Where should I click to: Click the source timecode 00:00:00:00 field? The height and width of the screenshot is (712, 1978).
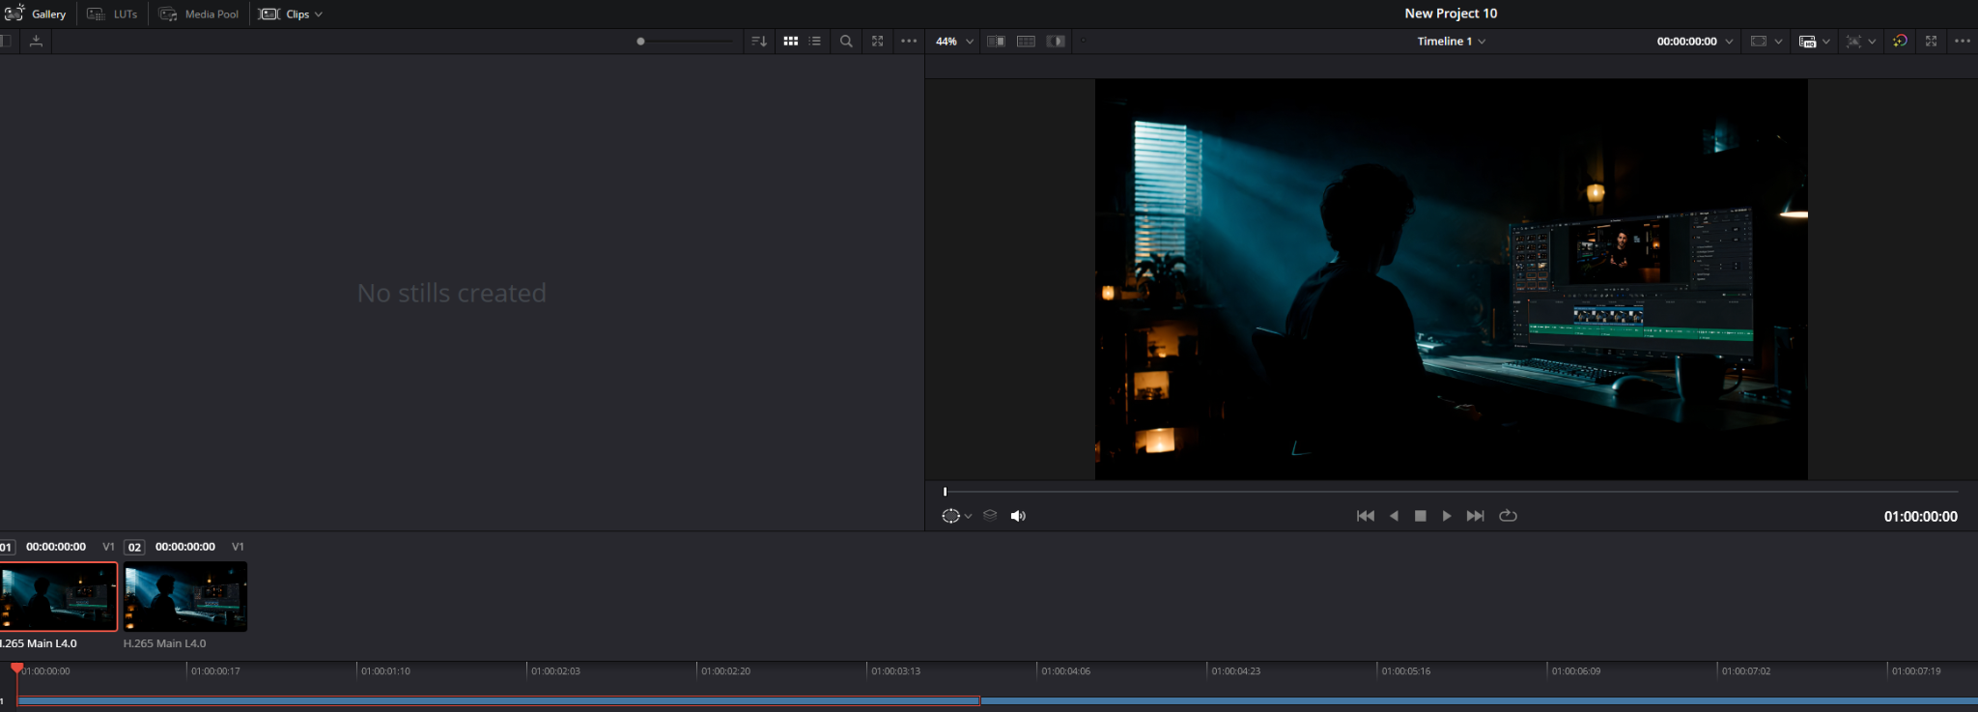click(1686, 42)
